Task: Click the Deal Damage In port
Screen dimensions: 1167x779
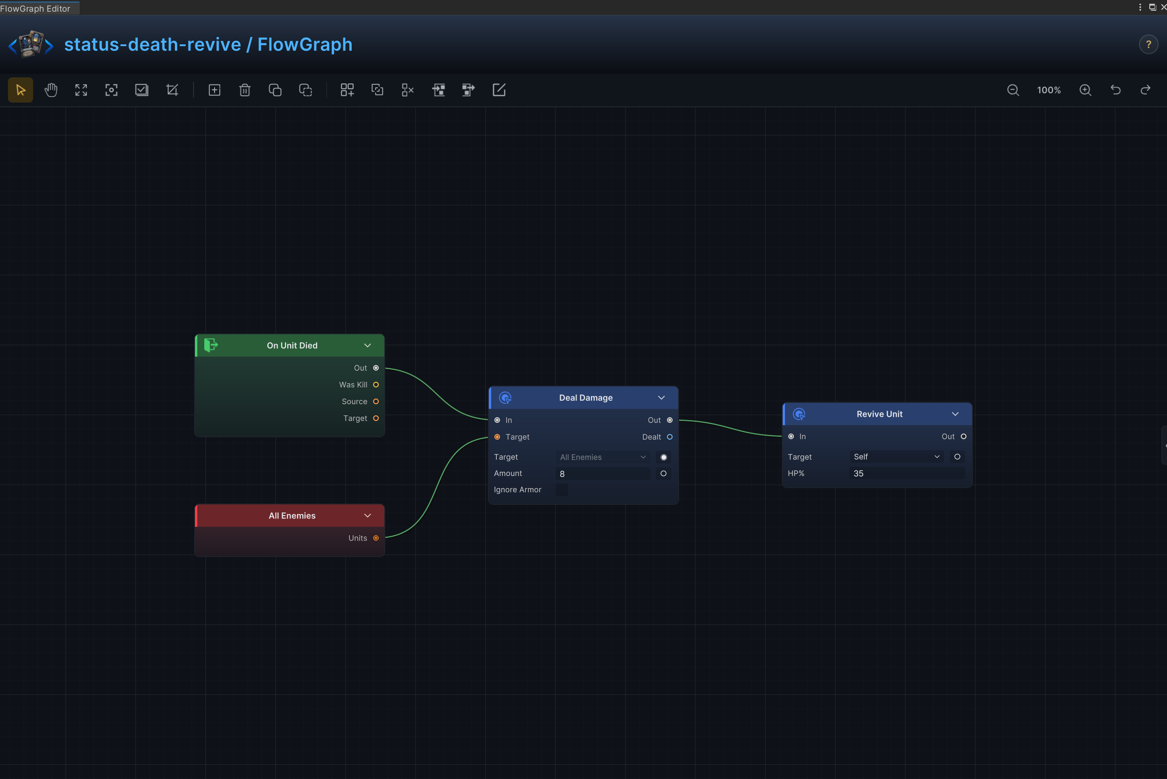Action: [497, 421]
